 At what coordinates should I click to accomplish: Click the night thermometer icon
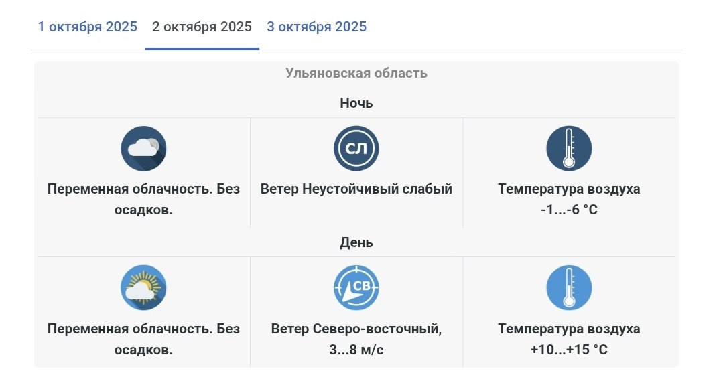pos(569,149)
